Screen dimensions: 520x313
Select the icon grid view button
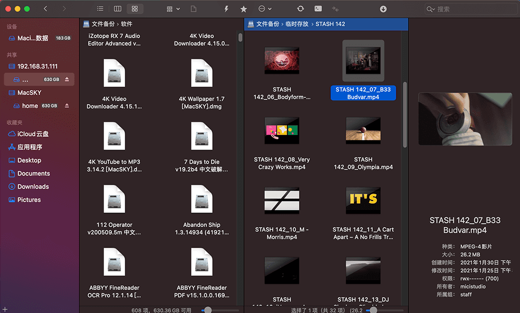(135, 9)
